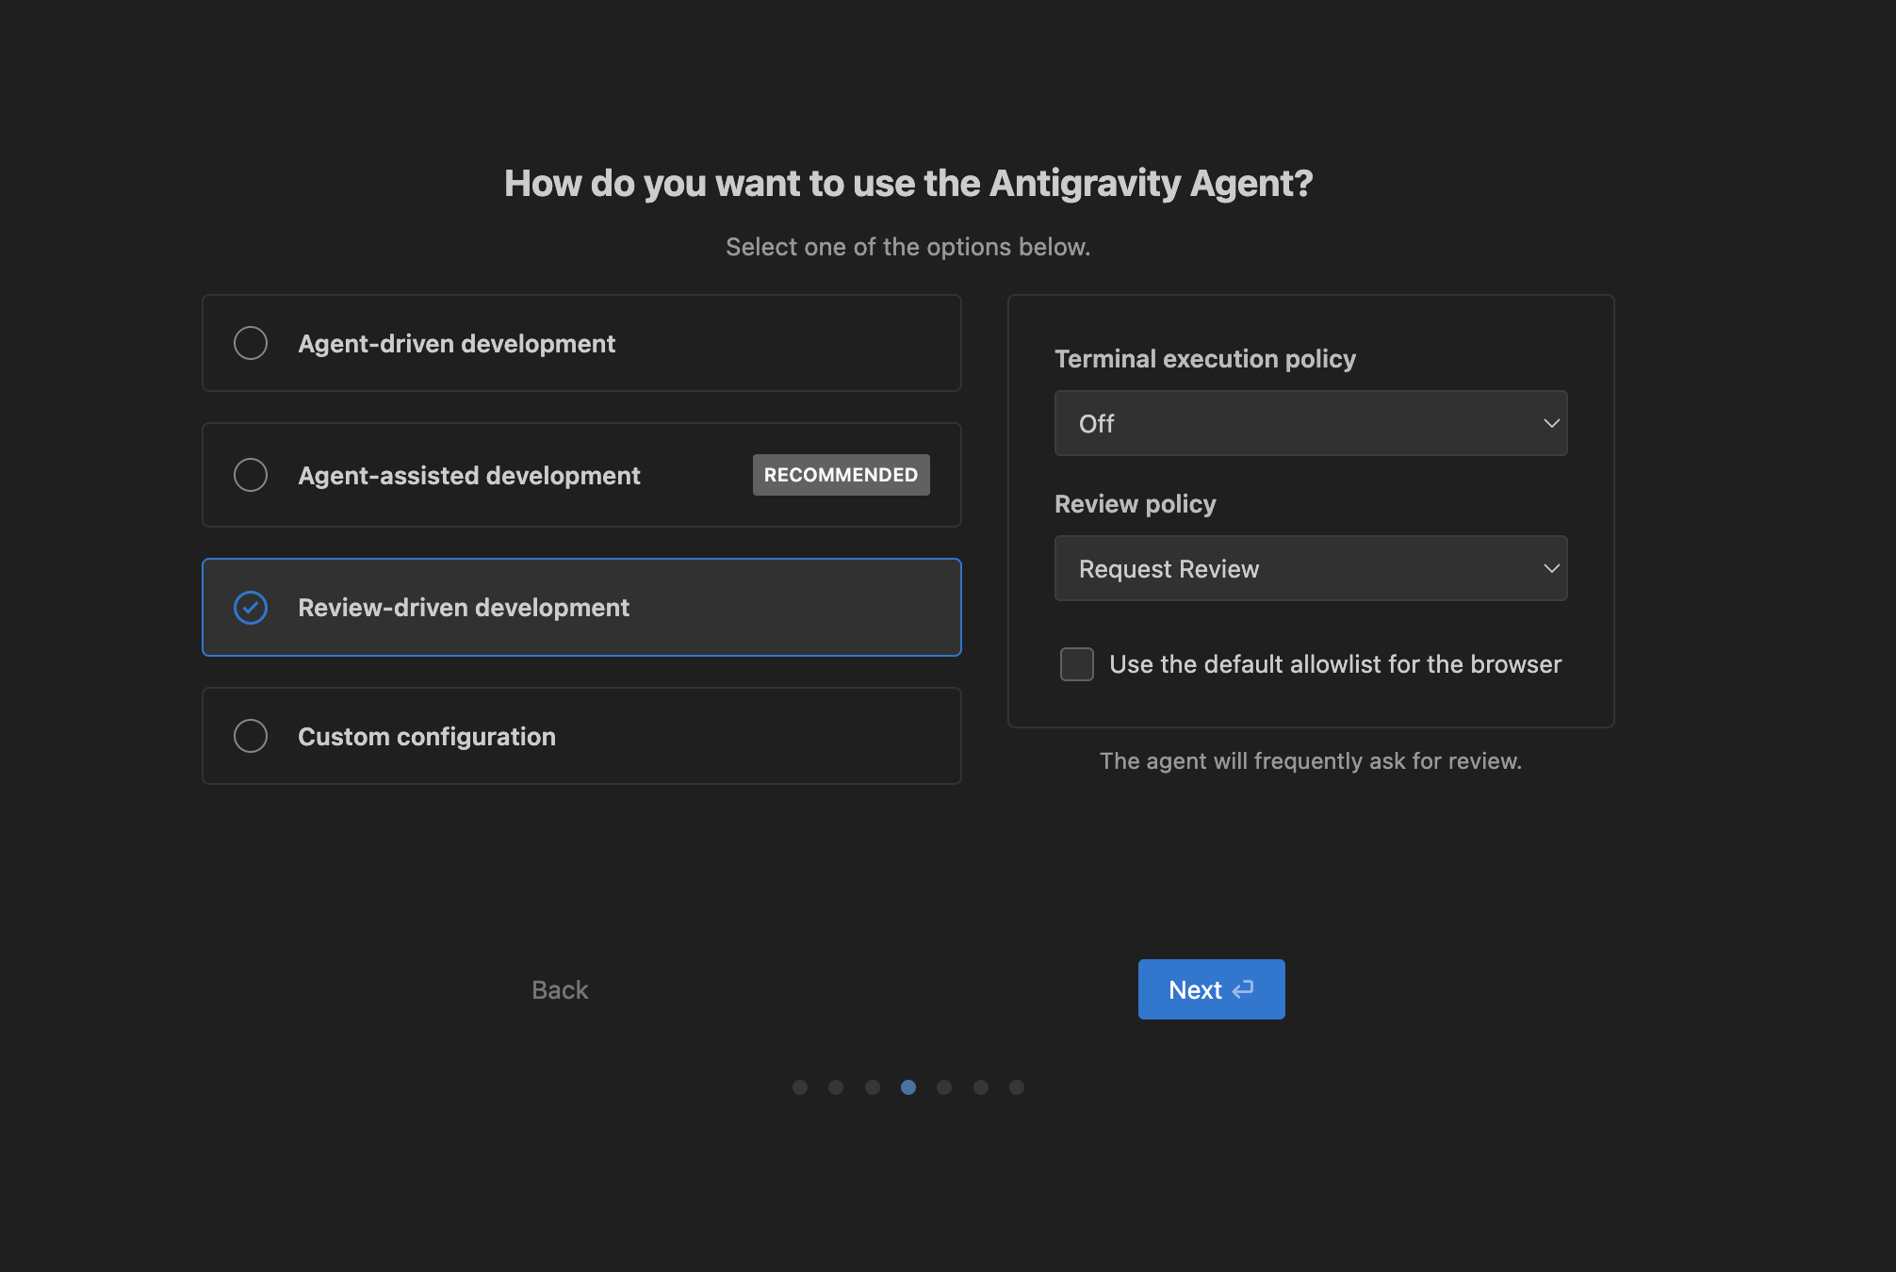Open the Terminal execution policy dropdown
1896x1272 pixels.
tap(1310, 423)
